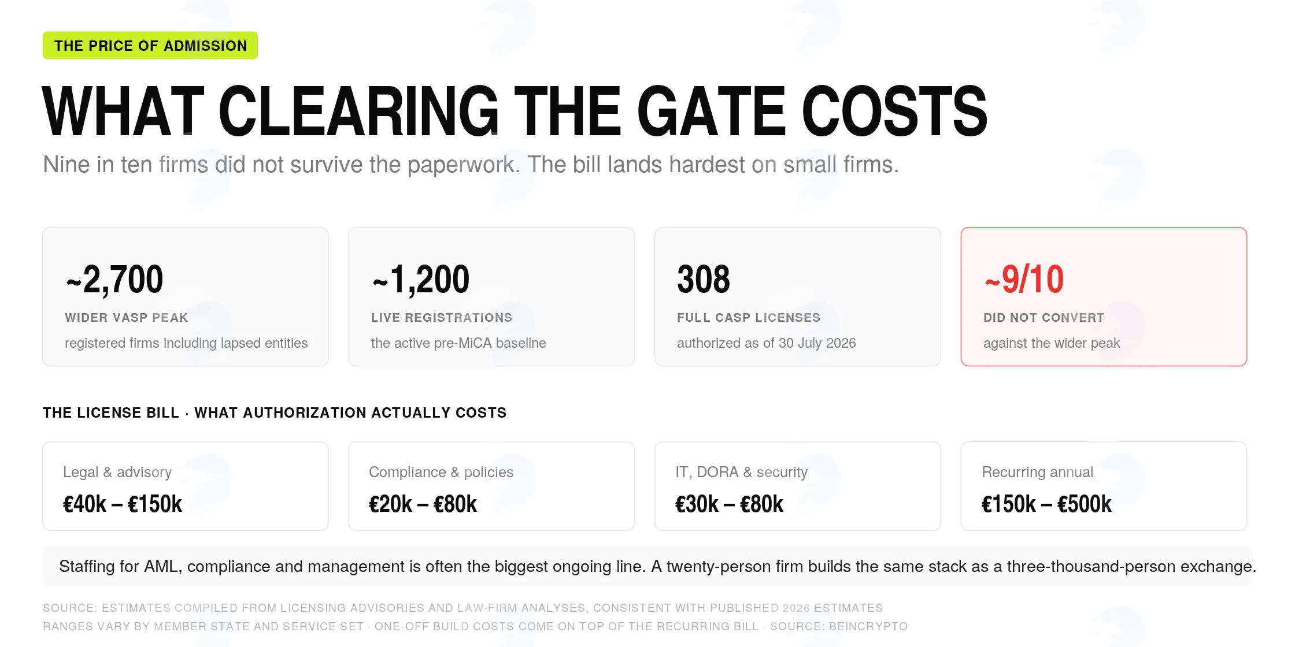The height and width of the screenshot is (647, 1295).
Task: Click the source estimates footnote line
Action: point(462,608)
